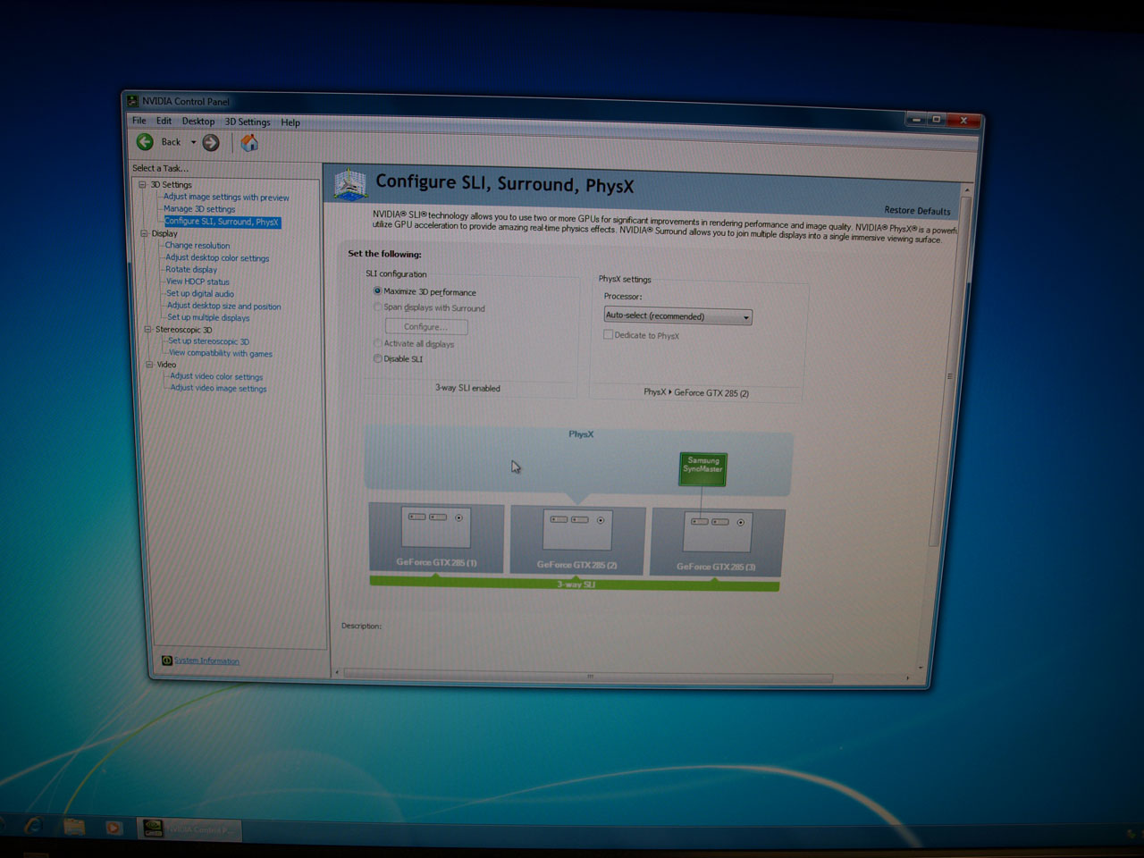Viewport: 1144px width, 858px height.
Task: Close the NVIDIA Control Panel window
Action: [x=963, y=120]
